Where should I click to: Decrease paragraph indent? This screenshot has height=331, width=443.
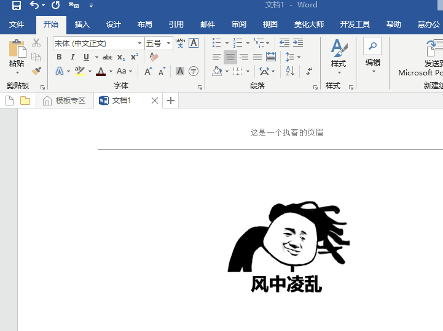284,43
